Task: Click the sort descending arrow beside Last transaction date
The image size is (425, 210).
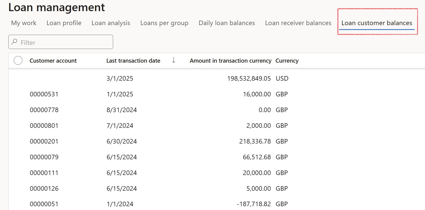Action: point(174,60)
